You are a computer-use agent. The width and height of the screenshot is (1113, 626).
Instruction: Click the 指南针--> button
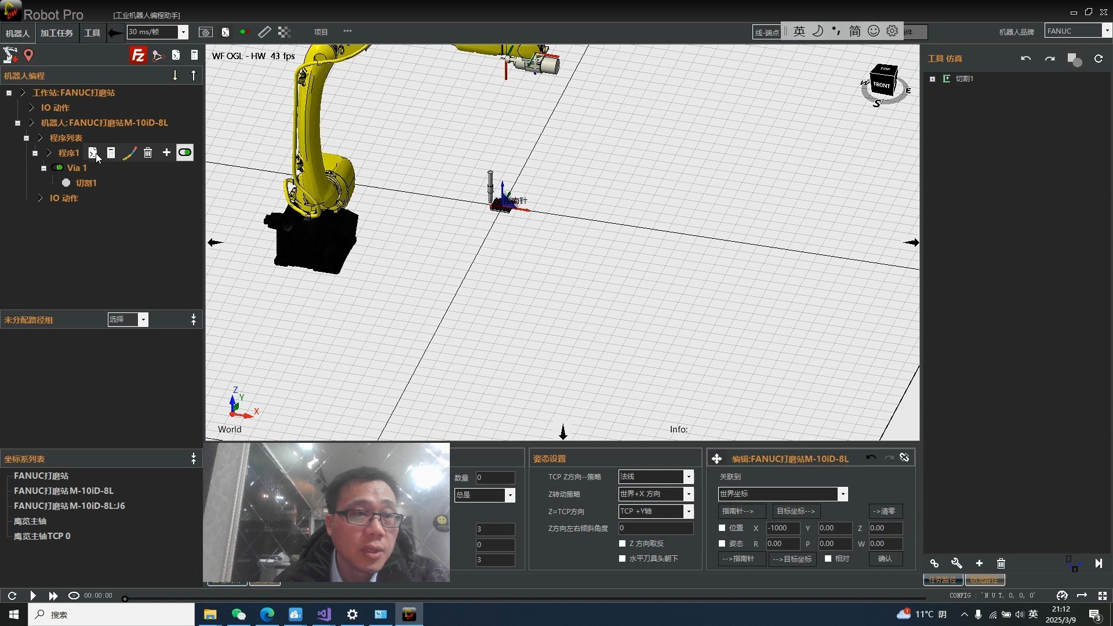pos(742,511)
